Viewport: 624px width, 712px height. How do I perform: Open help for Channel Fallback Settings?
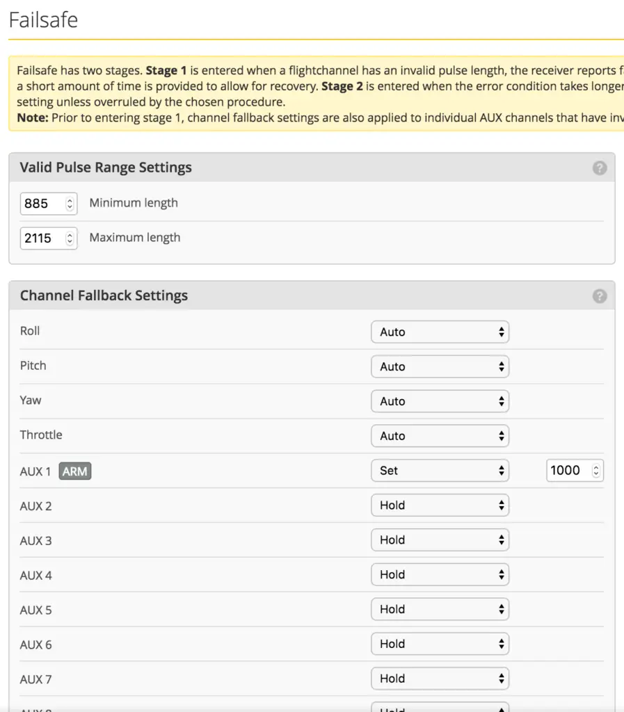point(599,296)
